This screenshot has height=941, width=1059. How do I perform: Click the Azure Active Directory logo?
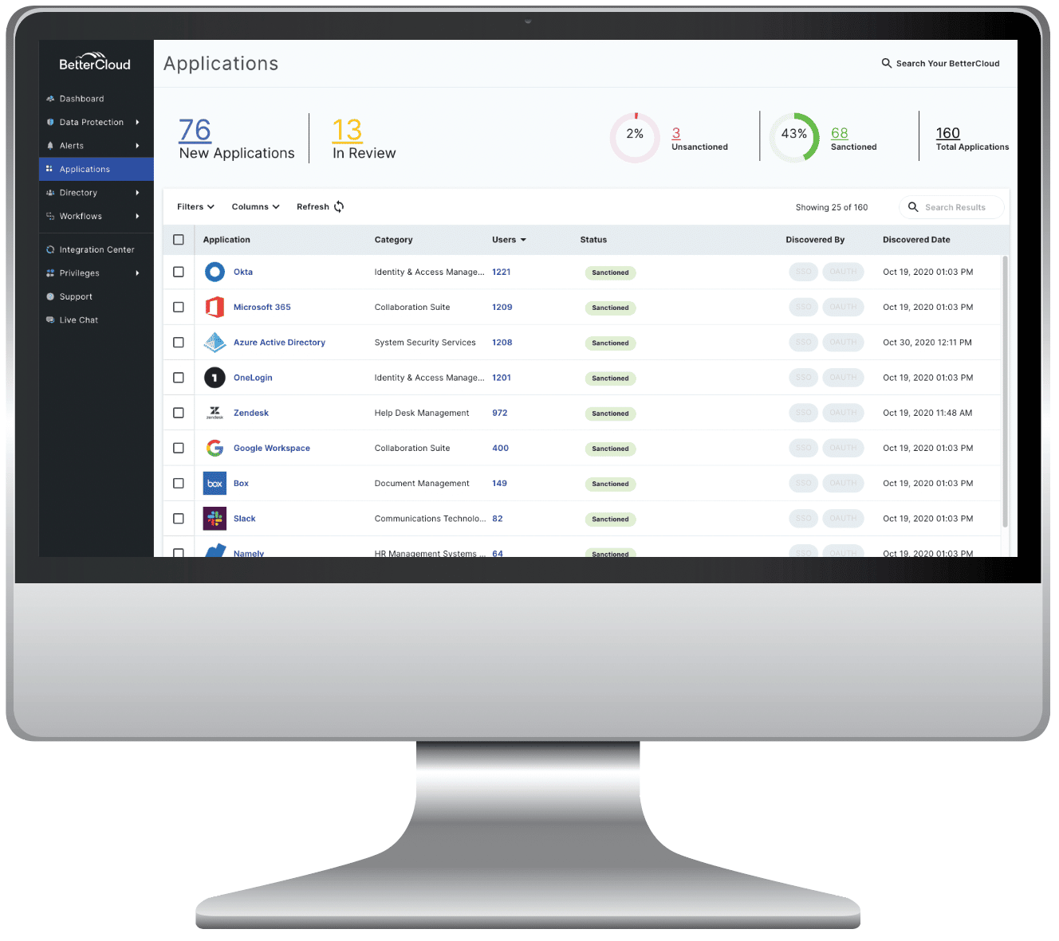215,343
